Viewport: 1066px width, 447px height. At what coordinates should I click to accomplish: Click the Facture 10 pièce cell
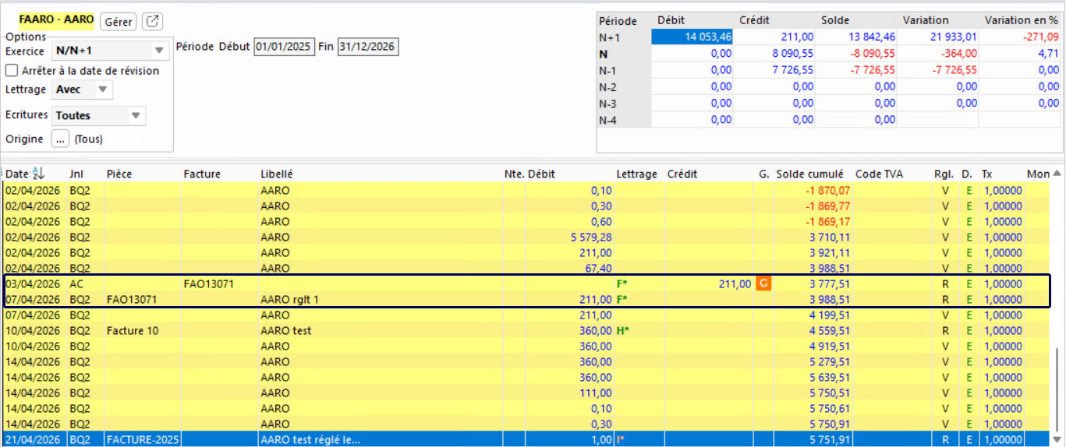click(133, 331)
